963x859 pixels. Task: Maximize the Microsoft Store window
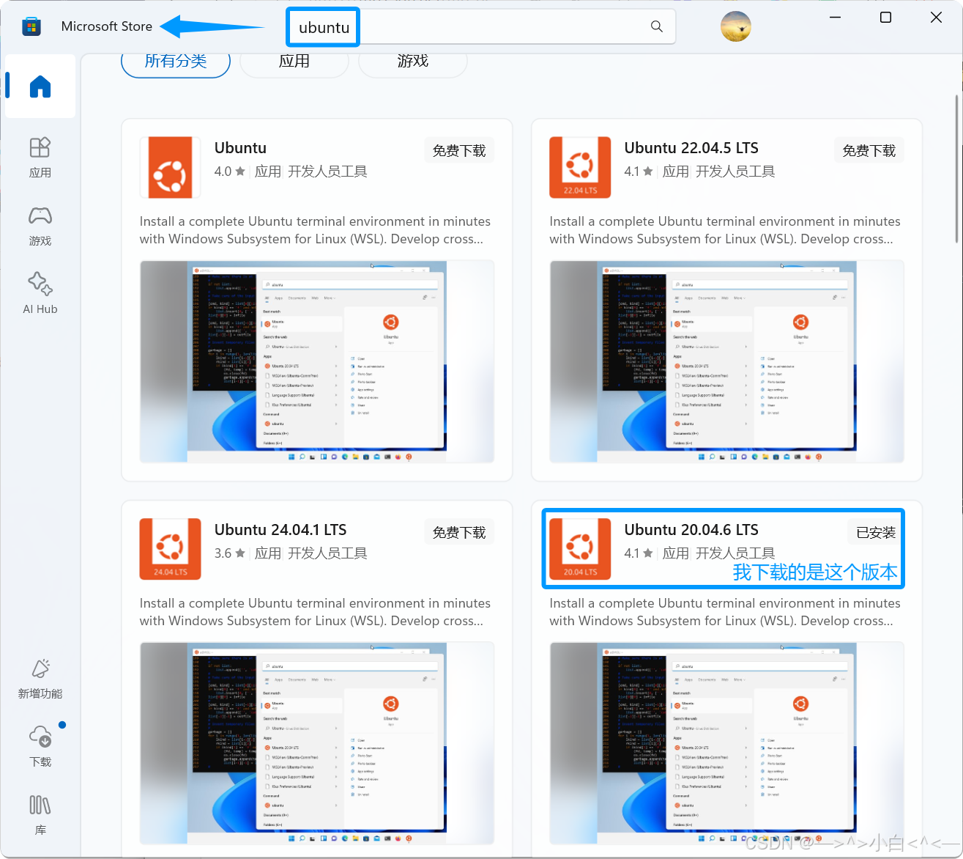coord(885,18)
